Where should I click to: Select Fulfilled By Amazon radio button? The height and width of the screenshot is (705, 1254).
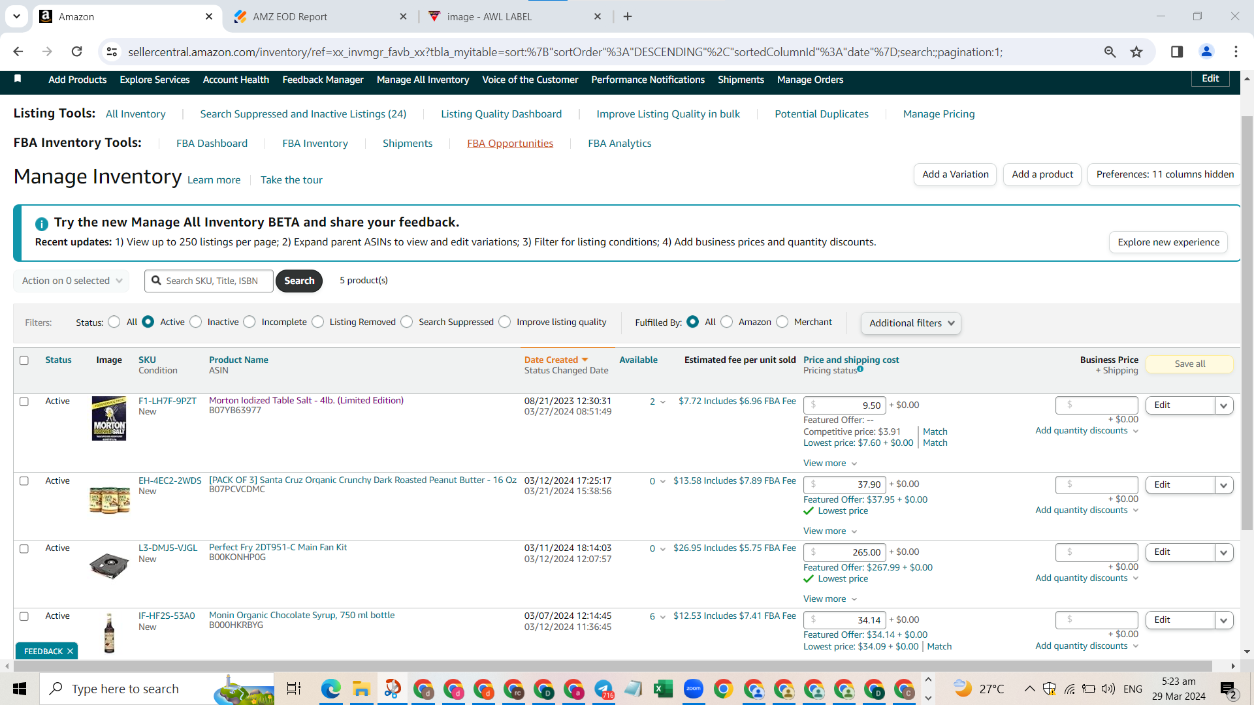[726, 322]
